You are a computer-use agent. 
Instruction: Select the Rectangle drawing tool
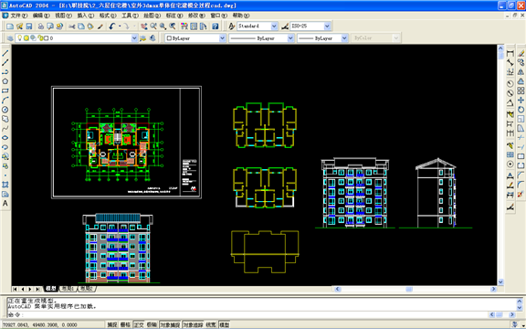coord(5,90)
